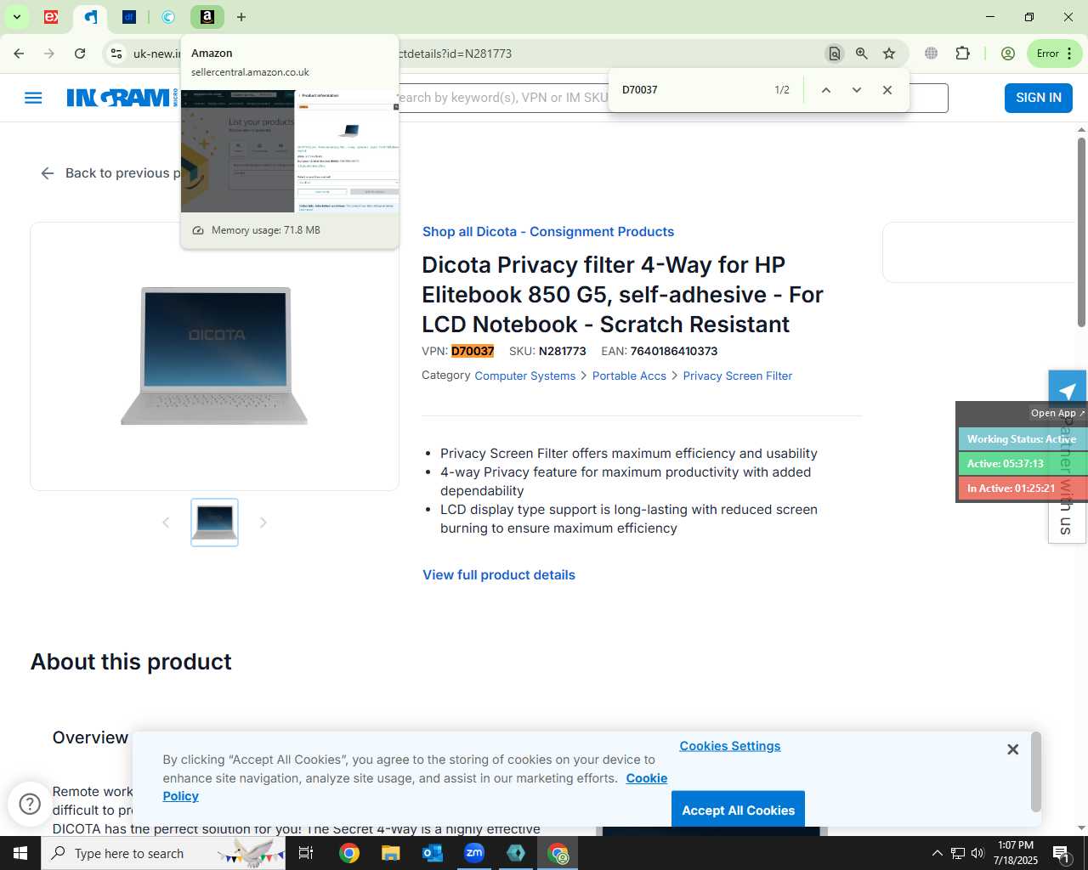Bookmark this page with the star icon

pyautogui.click(x=889, y=54)
